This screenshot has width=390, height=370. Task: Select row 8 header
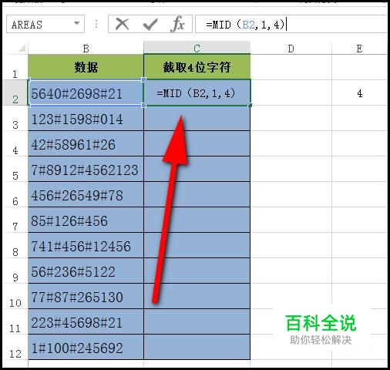(x=15, y=245)
